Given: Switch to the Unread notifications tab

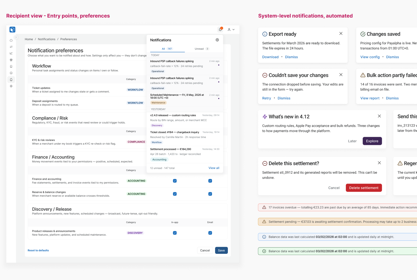Looking at the screenshot, I should [202, 49].
